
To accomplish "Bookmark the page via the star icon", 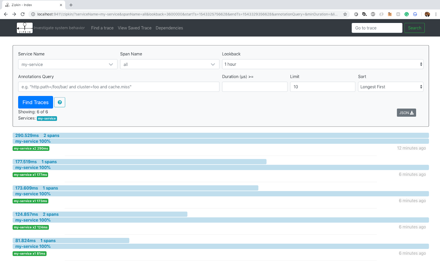I will point(345,14).
